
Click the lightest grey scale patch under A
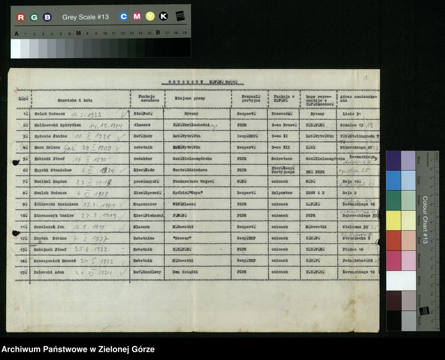(16, 48)
